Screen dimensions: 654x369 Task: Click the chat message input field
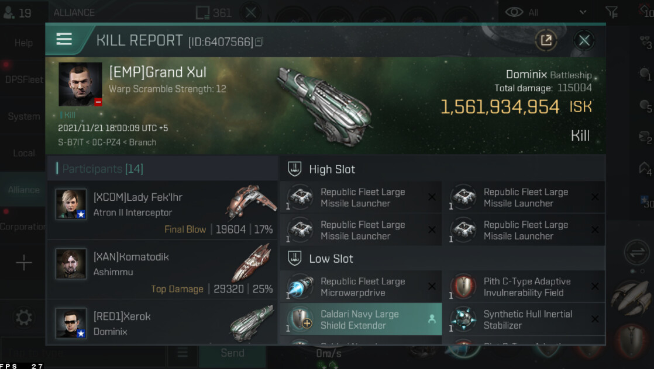(x=82, y=353)
